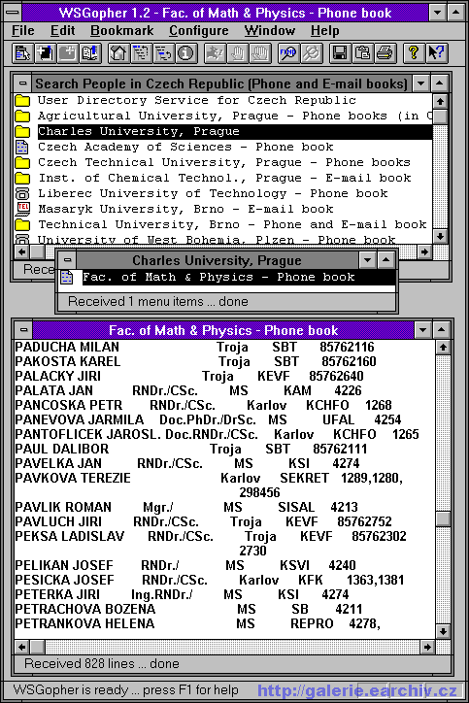Viewport: 469px width, 703px height.
Task: Click folder icon beside Agricultural University, Prague
Action: [22, 117]
